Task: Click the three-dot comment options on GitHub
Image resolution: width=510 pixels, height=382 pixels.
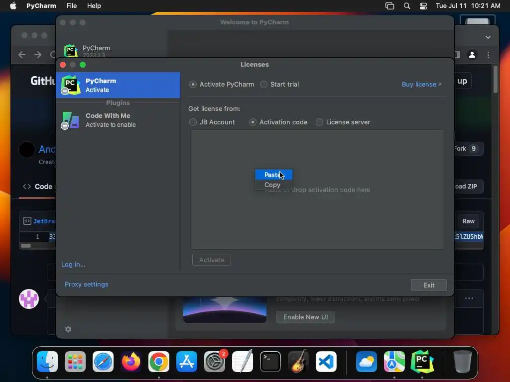Action: pyautogui.click(x=469, y=298)
